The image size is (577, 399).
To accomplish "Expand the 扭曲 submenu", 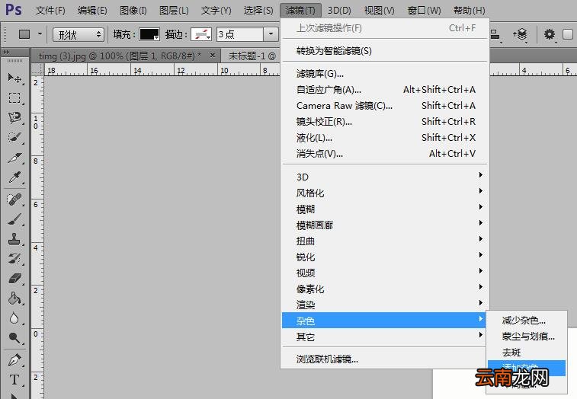I will coord(385,241).
